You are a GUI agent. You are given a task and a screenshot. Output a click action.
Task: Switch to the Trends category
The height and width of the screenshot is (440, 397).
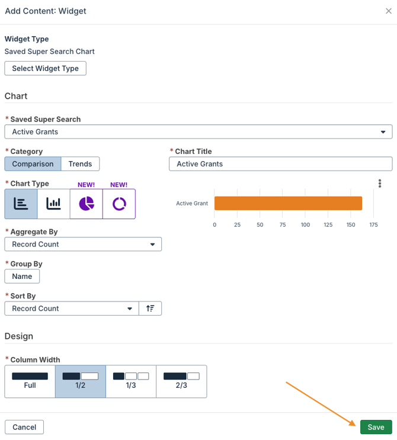80,164
